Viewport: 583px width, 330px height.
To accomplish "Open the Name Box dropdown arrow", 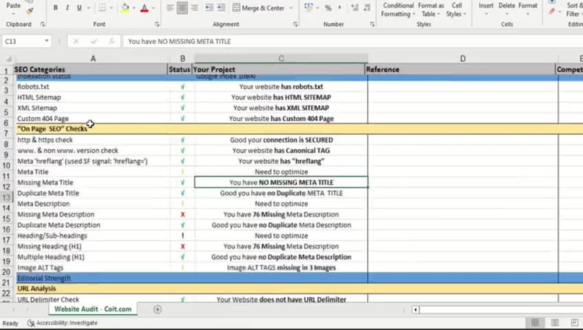I will (x=47, y=41).
